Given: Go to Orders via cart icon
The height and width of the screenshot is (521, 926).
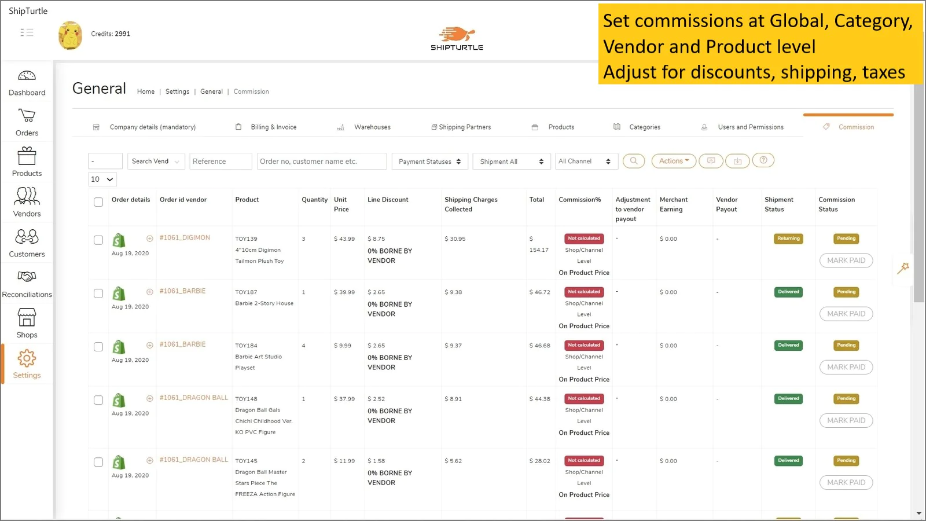Looking at the screenshot, I should pos(27,115).
